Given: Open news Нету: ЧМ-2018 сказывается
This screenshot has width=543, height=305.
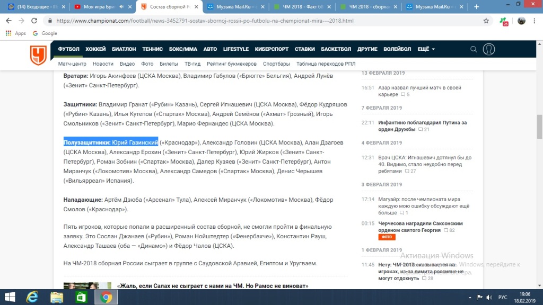Looking at the screenshot, I should point(421,272).
